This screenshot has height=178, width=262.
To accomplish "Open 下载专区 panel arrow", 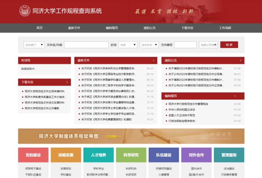I will coord(67,82).
